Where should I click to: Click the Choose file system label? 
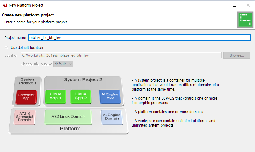[36, 64]
